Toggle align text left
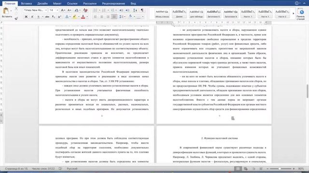The width and height of the screenshot is (309, 173). [x=95, y=17]
